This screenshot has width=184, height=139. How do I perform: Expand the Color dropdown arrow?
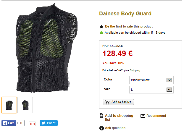pos(169,80)
